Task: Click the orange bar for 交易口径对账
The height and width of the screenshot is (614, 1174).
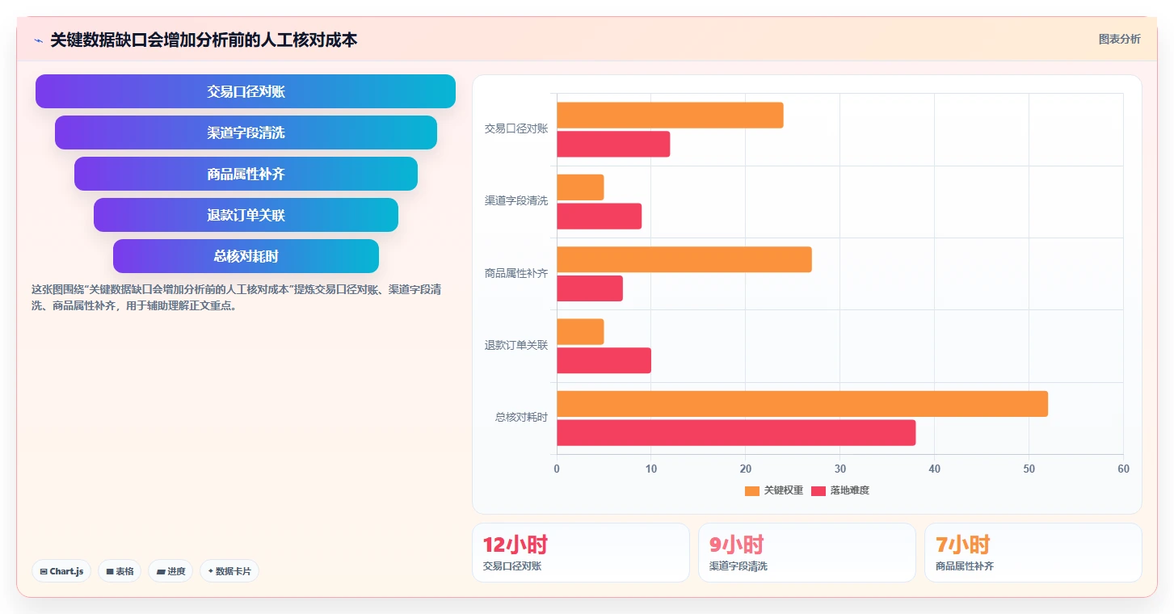Action: pyautogui.click(x=670, y=116)
